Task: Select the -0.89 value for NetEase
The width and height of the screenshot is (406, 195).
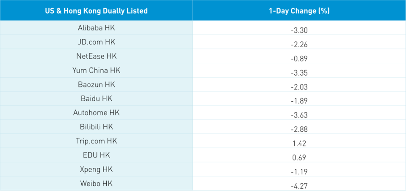Action: click(x=299, y=59)
